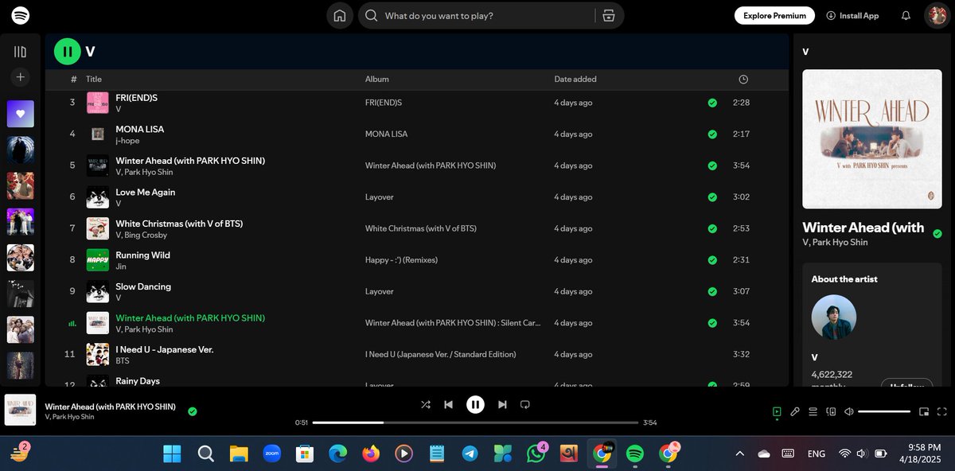The image size is (955, 471).
Task: Go to the Home button
Action: [x=340, y=15]
